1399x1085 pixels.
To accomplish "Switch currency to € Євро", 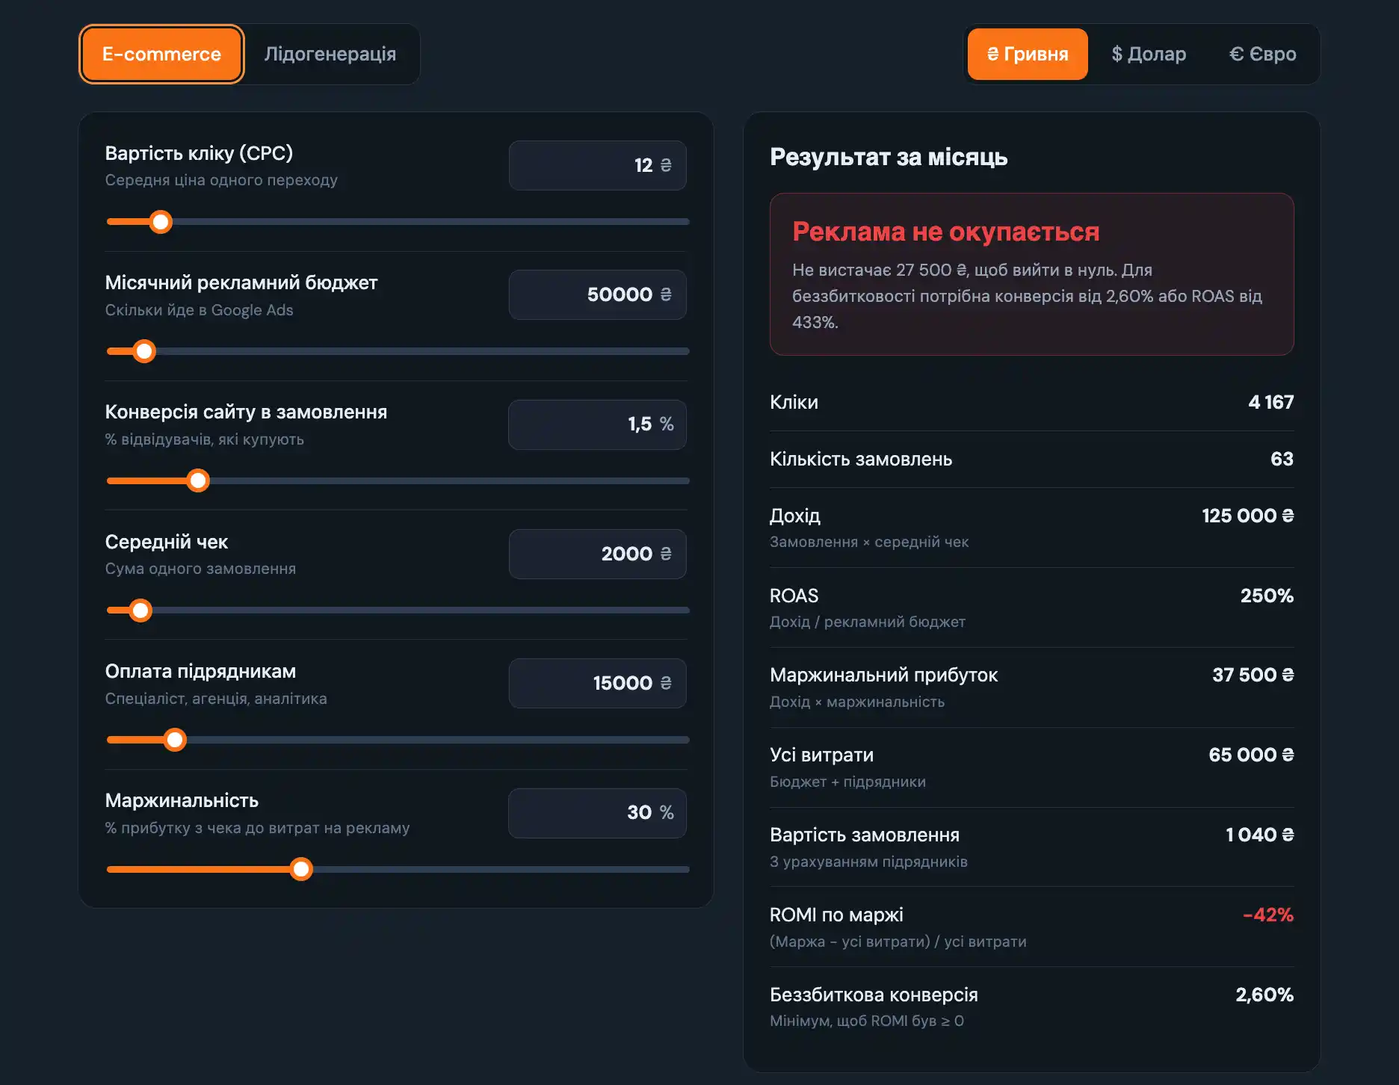I will tap(1263, 54).
